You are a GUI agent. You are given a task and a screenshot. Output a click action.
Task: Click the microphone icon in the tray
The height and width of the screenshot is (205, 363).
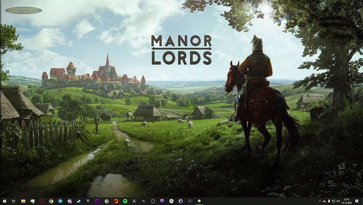(x=329, y=201)
